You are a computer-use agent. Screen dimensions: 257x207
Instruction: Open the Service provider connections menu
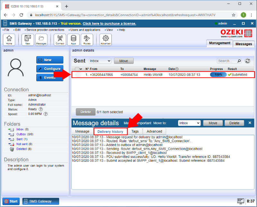point(45,30)
